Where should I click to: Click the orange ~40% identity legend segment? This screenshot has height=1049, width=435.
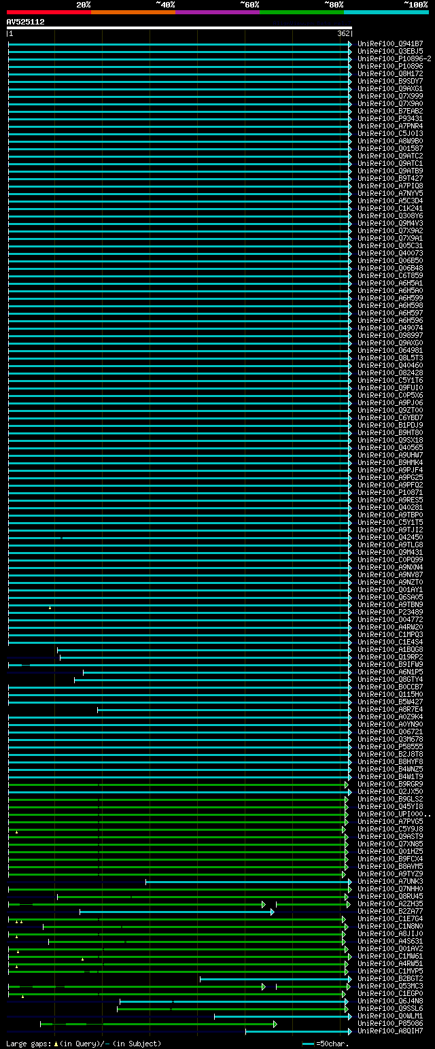pyautogui.click(x=133, y=12)
